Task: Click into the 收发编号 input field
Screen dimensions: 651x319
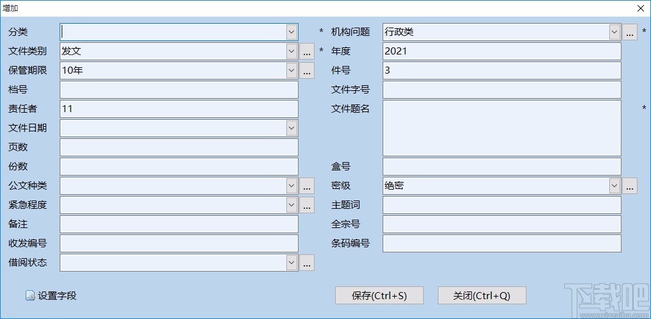Action: pos(179,243)
